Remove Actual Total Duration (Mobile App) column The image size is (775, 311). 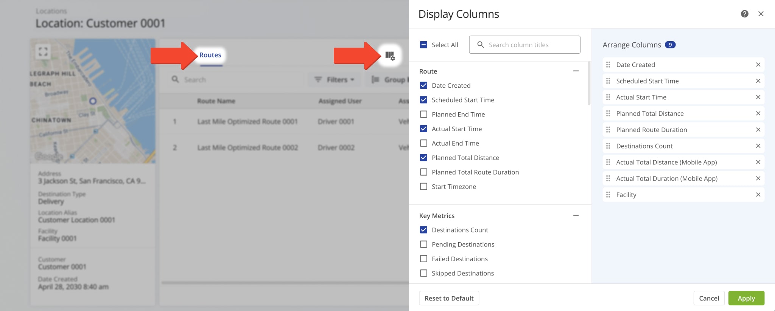[758, 178]
